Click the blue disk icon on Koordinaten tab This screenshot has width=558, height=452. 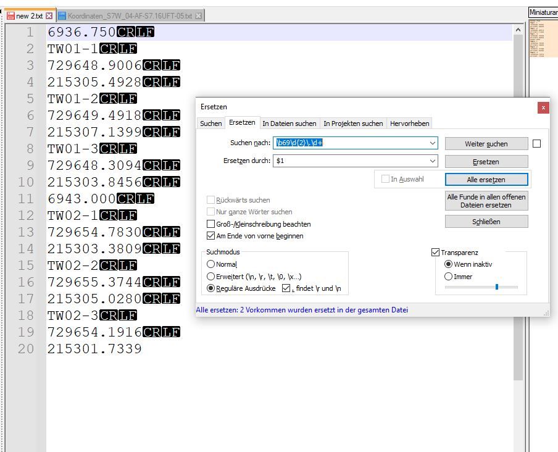pyautogui.click(x=62, y=15)
